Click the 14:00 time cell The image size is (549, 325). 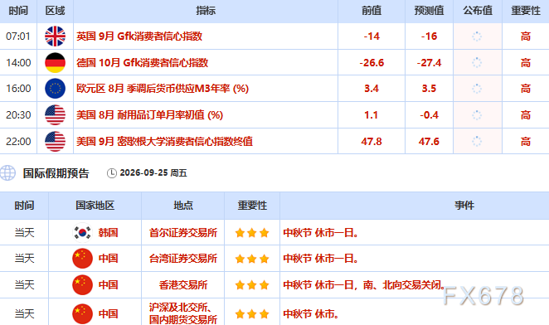18,63
